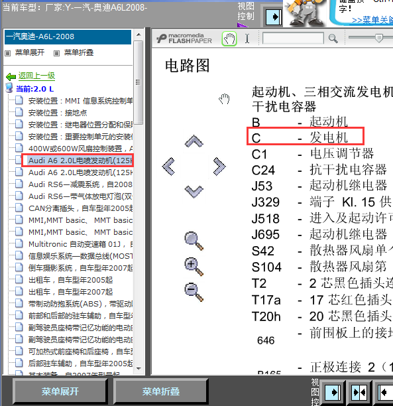This screenshot has width=393, height=406.
Task: Open highlighted Audi A6 2.0L电喷发动机 item
Action: click(80, 161)
